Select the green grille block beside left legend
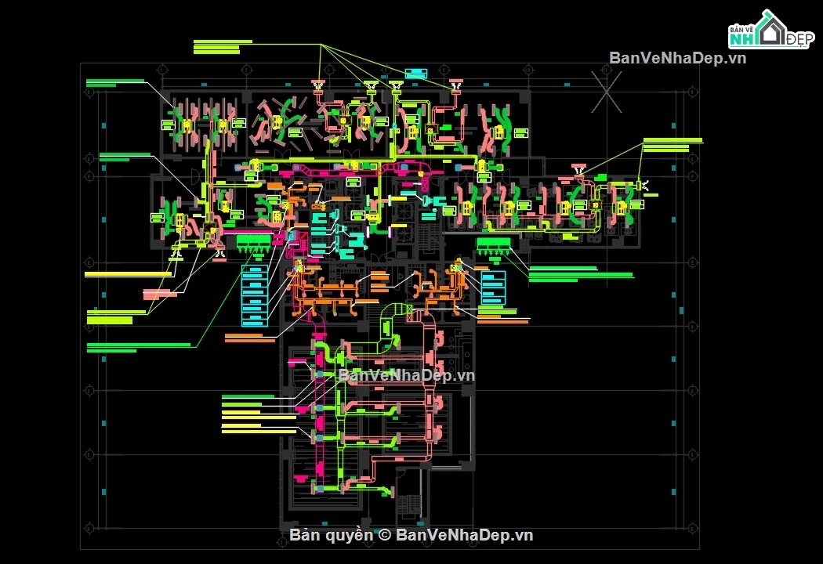823x564 pixels. (253, 244)
